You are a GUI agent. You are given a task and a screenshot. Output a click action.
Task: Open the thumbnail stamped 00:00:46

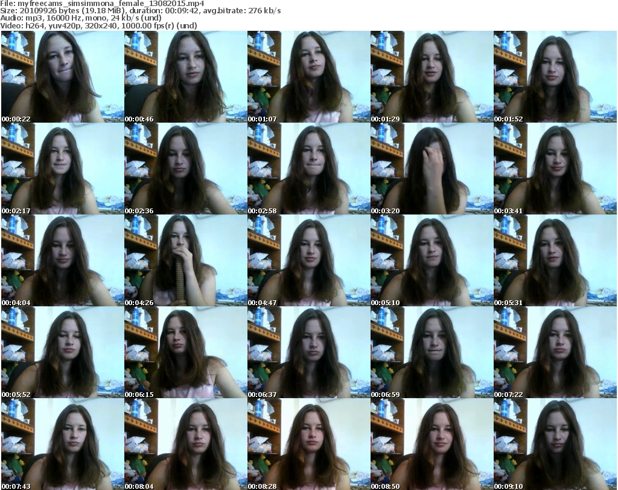[186, 77]
